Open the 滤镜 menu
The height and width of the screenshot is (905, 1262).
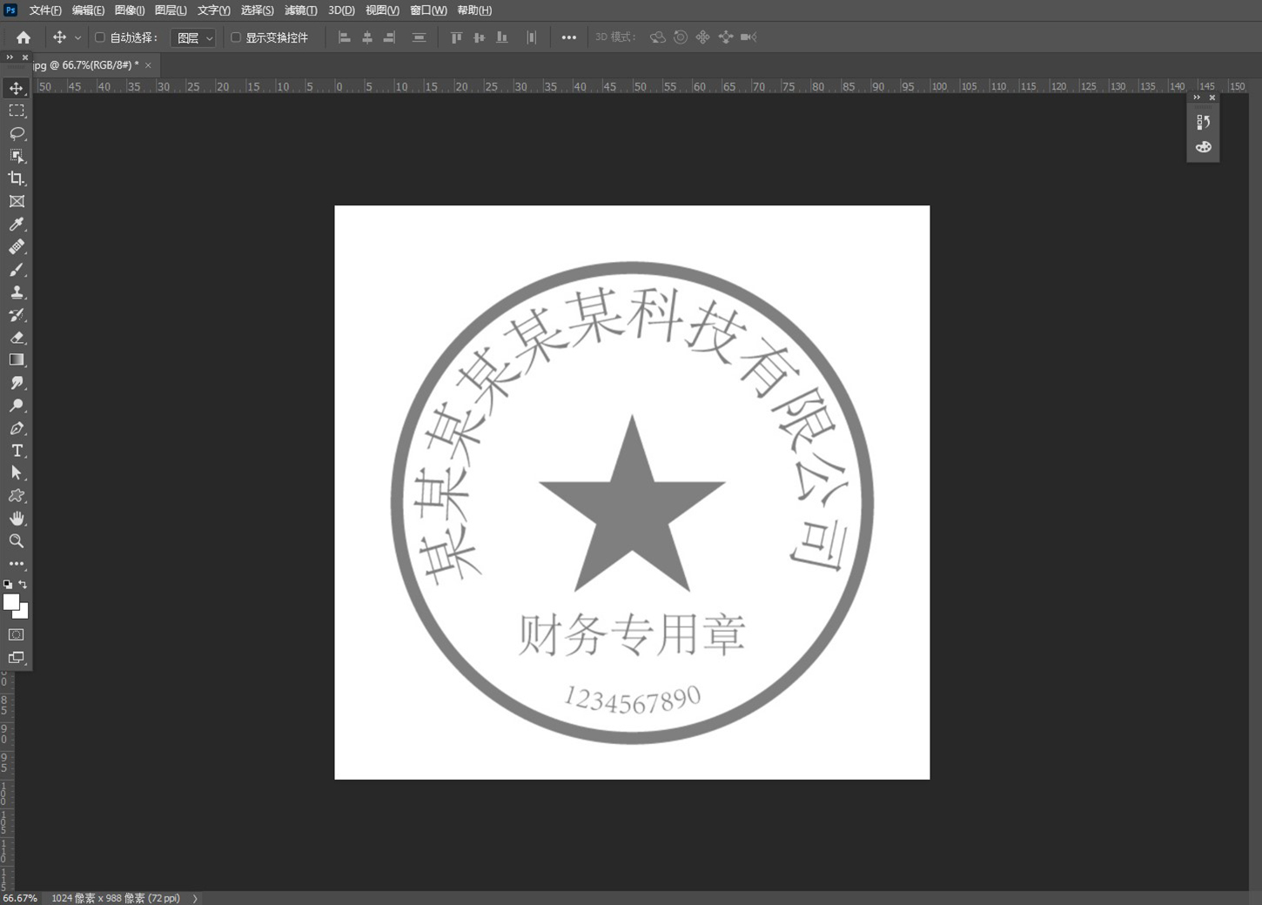coord(300,10)
